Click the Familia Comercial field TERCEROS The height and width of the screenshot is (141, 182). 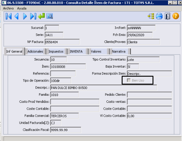click(x=64, y=116)
